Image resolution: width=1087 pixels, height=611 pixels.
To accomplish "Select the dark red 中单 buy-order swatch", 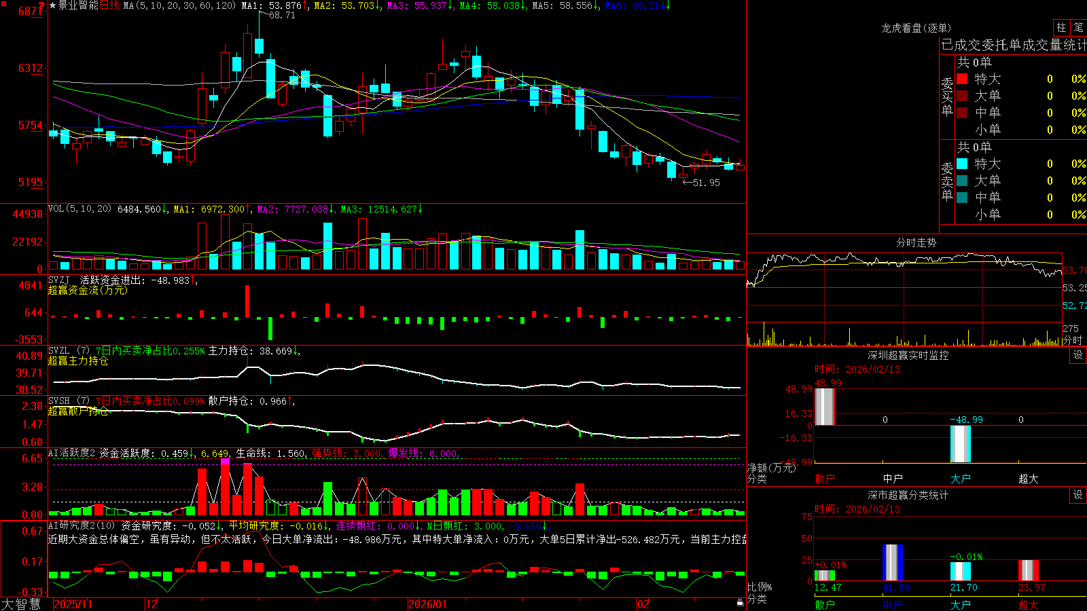I will pyautogui.click(x=962, y=113).
